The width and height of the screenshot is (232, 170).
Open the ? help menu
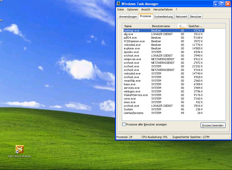[x=176, y=9]
